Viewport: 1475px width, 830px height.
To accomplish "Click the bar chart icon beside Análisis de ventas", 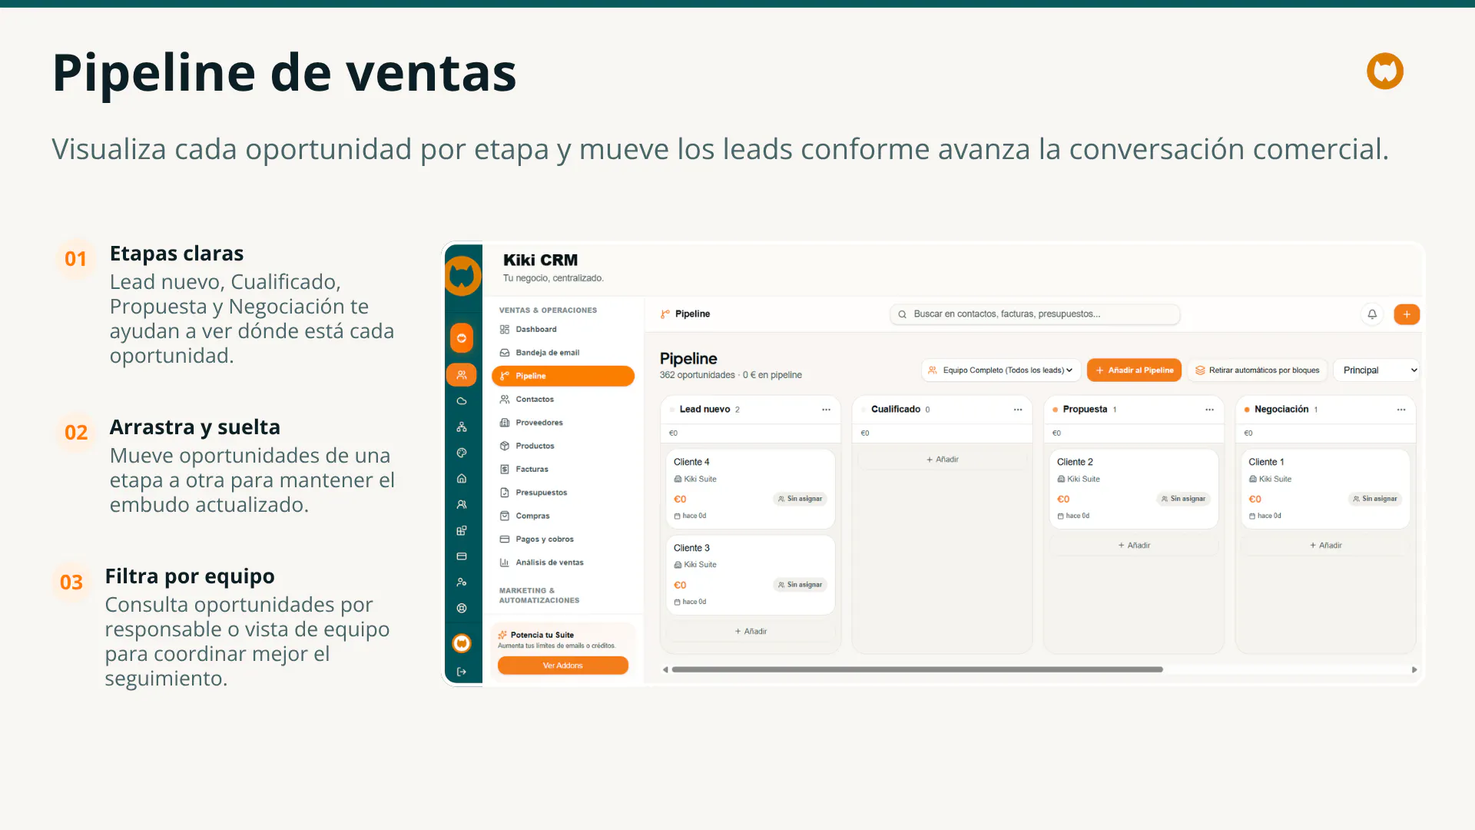I will [x=505, y=563].
